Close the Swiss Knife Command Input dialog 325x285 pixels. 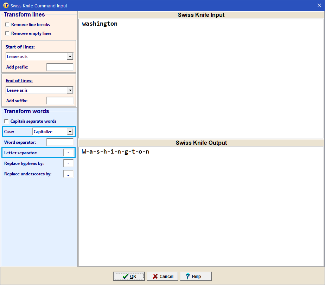(319, 6)
